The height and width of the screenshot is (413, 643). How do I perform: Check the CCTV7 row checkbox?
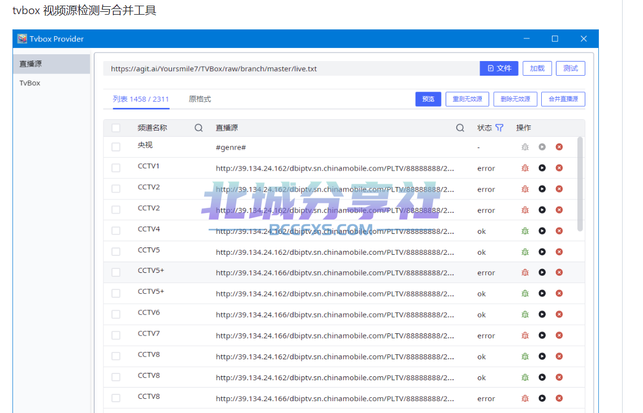tap(116, 336)
